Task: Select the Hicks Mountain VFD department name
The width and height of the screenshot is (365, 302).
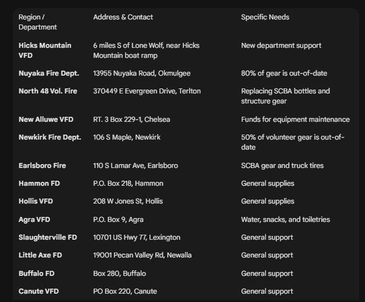Action: coord(44,50)
